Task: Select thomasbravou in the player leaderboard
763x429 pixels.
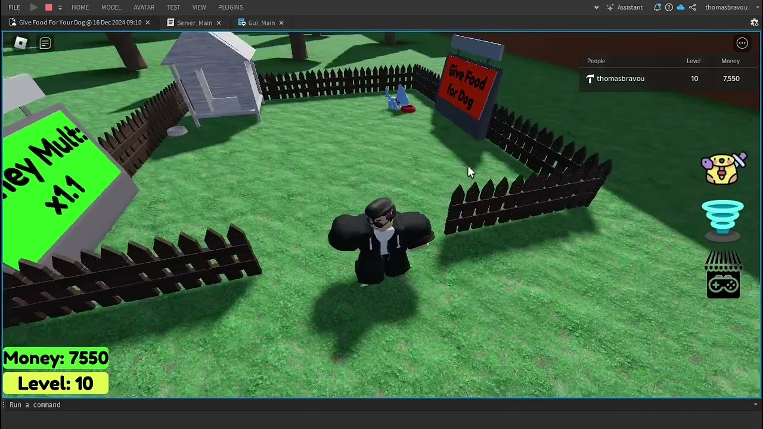Action: (x=666, y=79)
